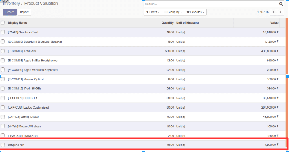Click the 264,000.00 ₹ value cell
The width and height of the screenshot is (290, 152).
click(x=270, y=107)
